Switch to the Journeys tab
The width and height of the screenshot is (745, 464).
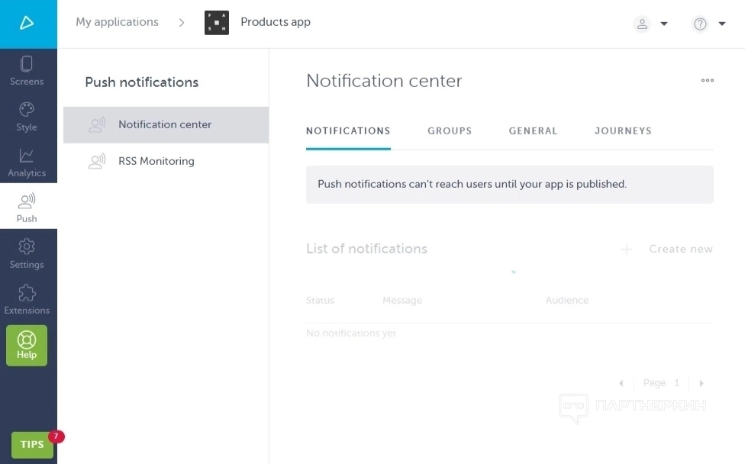[x=623, y=131]
